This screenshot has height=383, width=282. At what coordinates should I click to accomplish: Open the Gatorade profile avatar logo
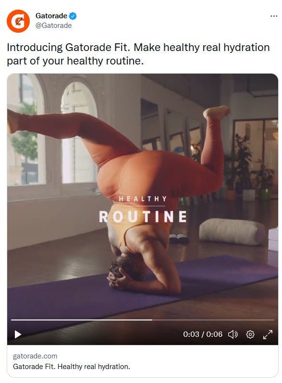point(18,21)
